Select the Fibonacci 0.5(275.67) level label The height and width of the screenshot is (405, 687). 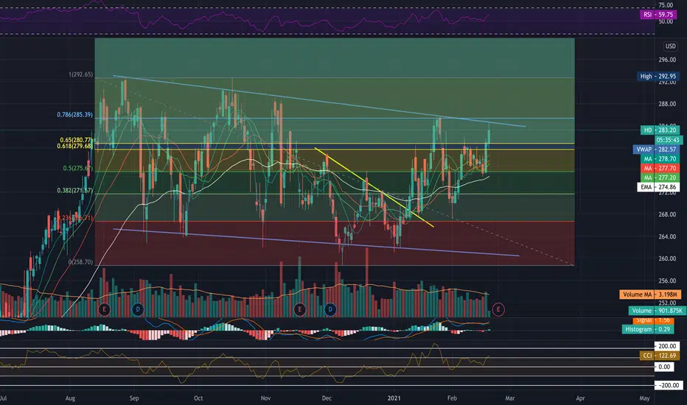click(78, 168)
